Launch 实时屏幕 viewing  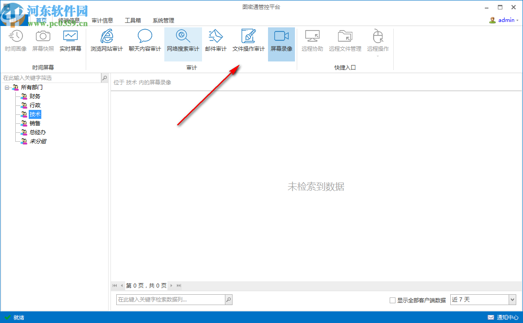pyautogui.click(x=70, y=40)
